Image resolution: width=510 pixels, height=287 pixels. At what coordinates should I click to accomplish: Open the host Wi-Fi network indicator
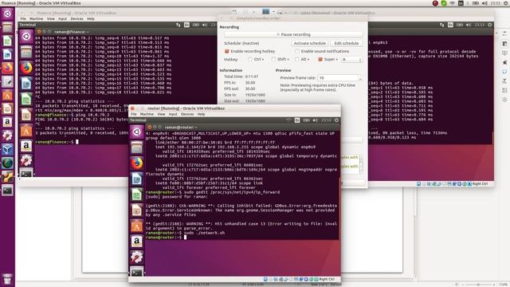453,3
